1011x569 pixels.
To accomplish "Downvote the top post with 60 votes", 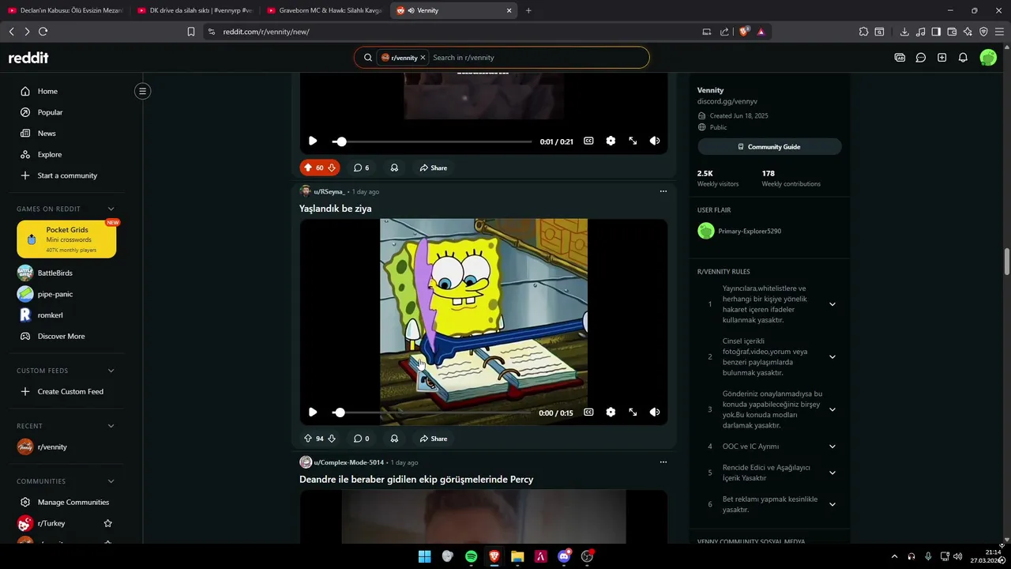I will point(332,168).
